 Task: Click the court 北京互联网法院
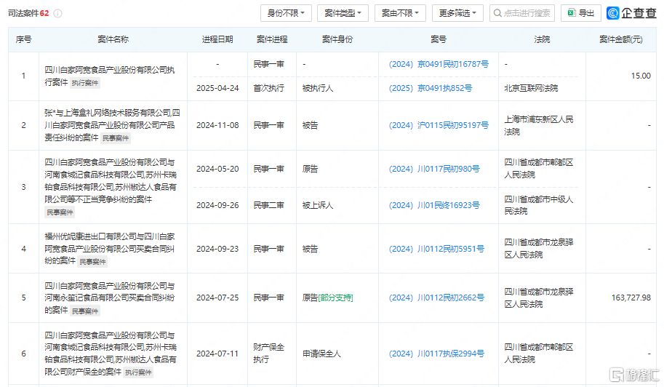tap(531, 88)
